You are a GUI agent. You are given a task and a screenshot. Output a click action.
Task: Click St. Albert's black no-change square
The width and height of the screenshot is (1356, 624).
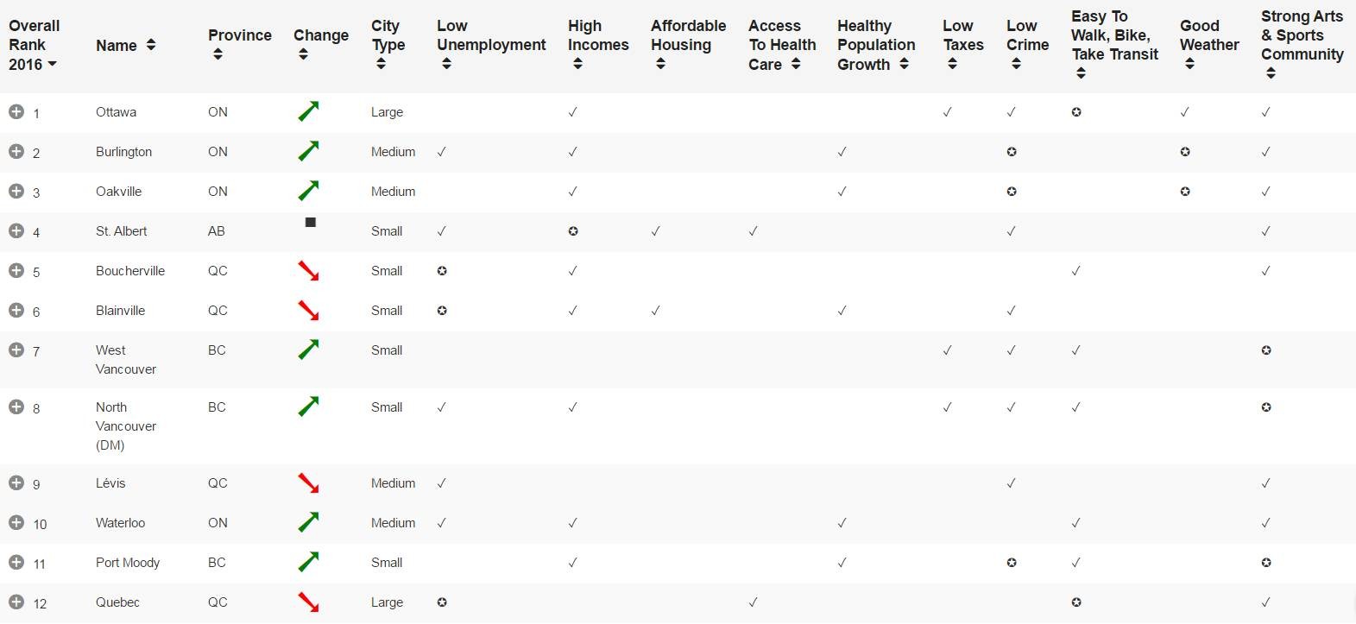(311, 223)
